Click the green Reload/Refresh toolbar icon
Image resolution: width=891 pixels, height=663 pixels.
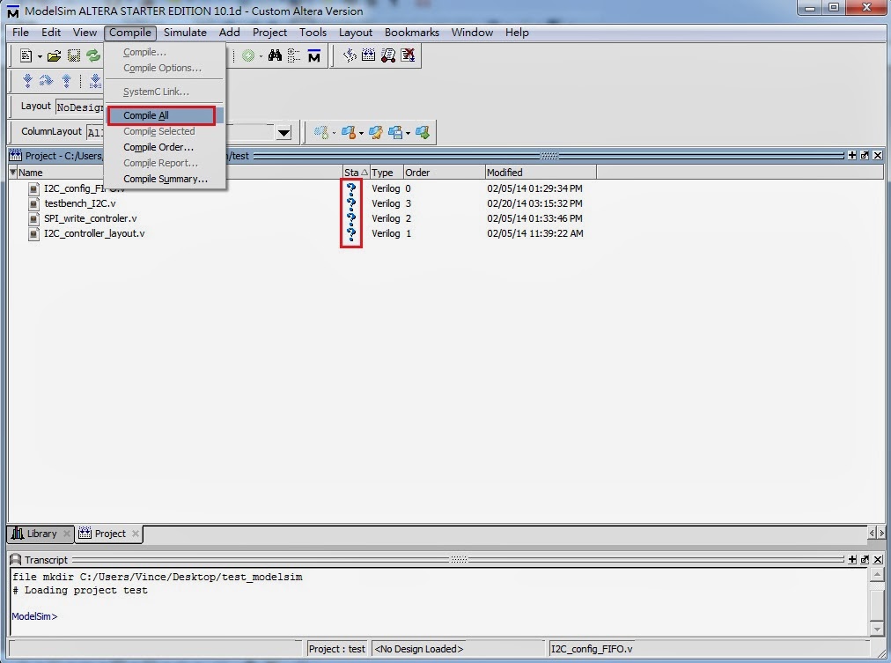coord(93,55)
